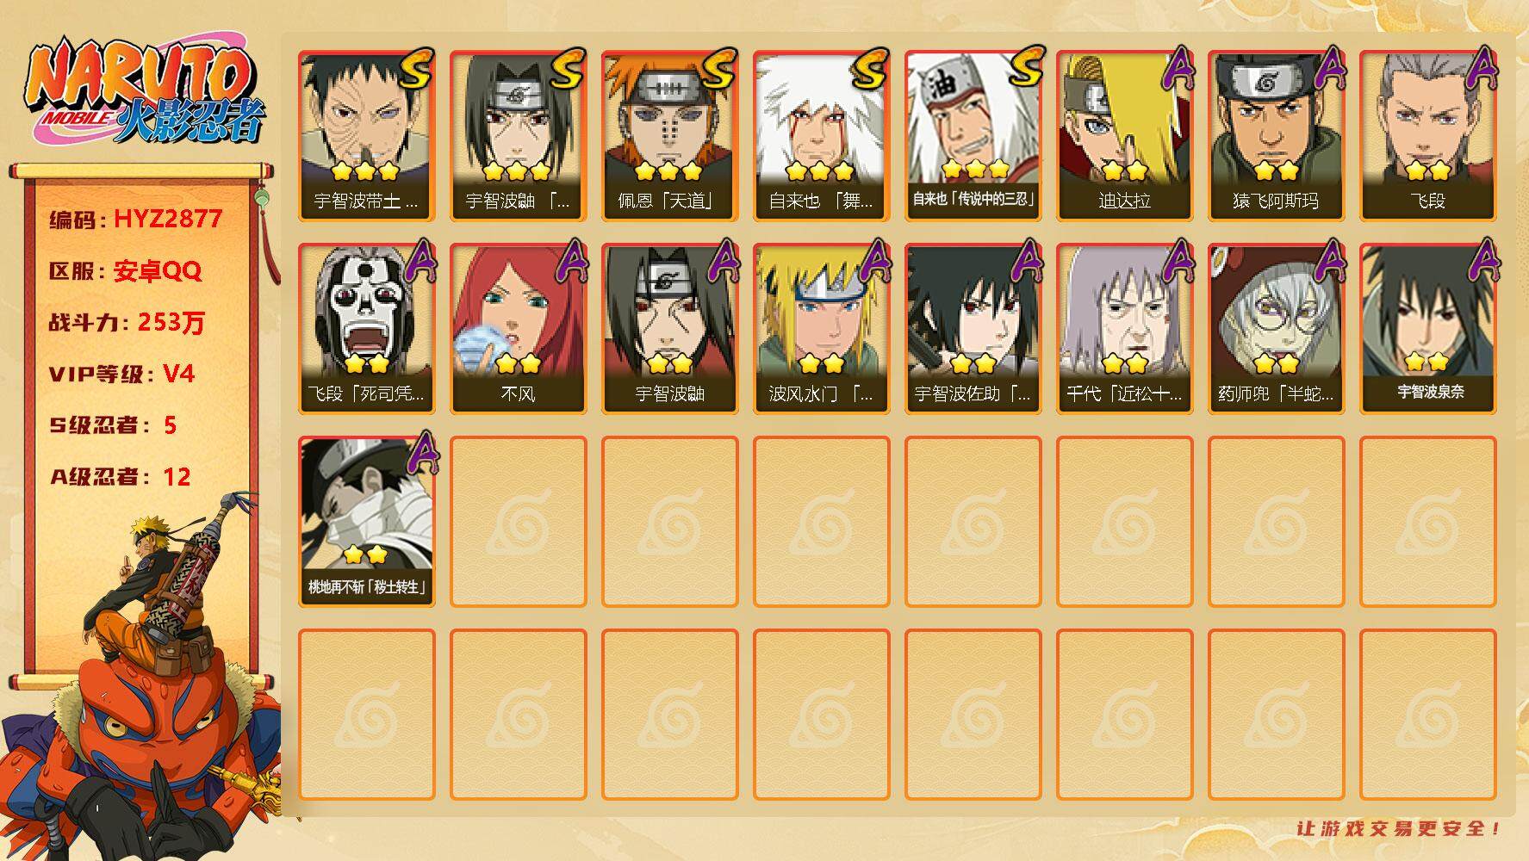
Task: Choose the 不风 red-haired ninja card
Action: click(518, 329)
